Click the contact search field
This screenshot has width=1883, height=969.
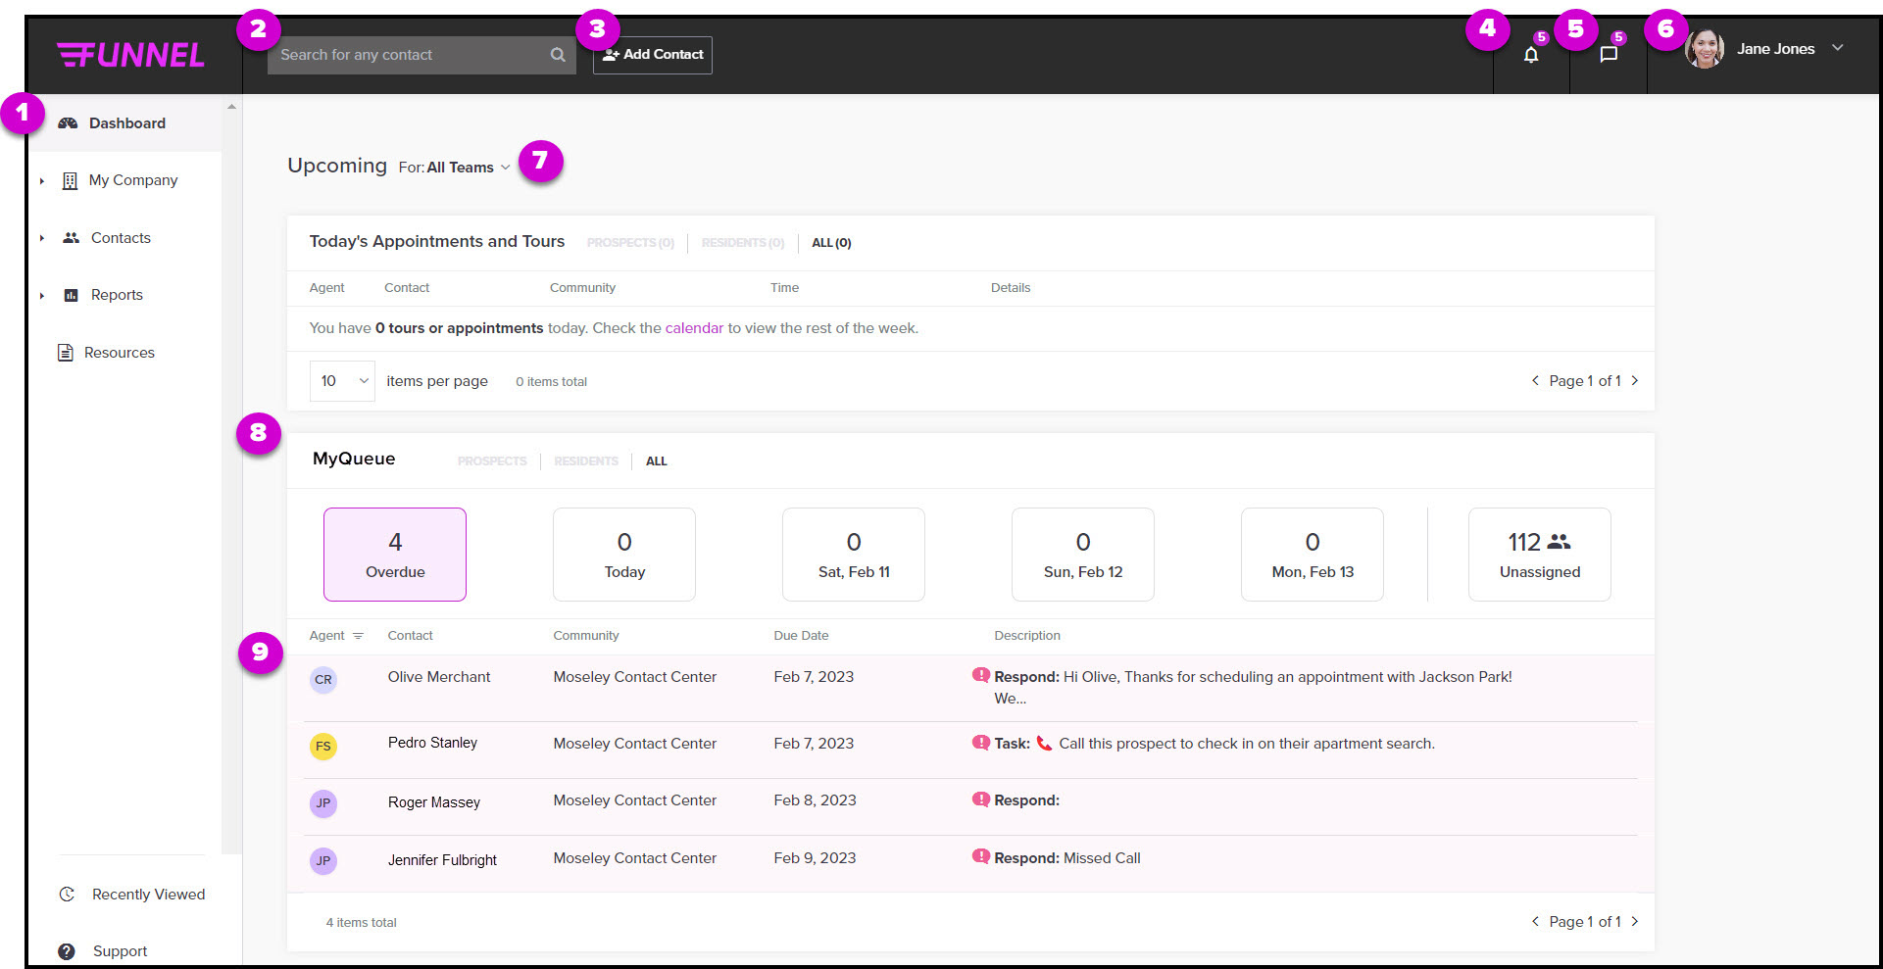click(407, 55)
